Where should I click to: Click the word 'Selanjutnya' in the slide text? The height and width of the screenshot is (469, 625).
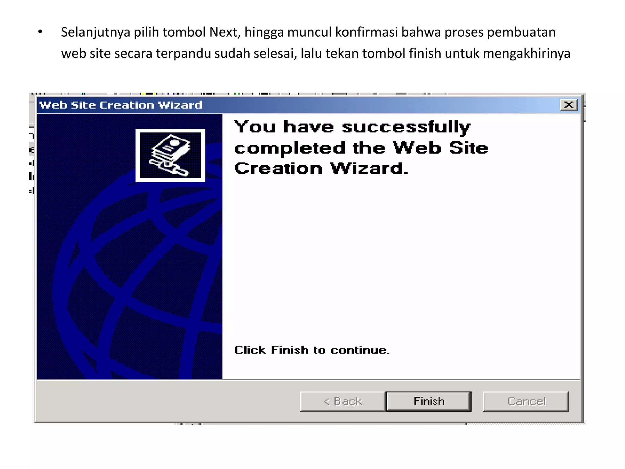96,32
